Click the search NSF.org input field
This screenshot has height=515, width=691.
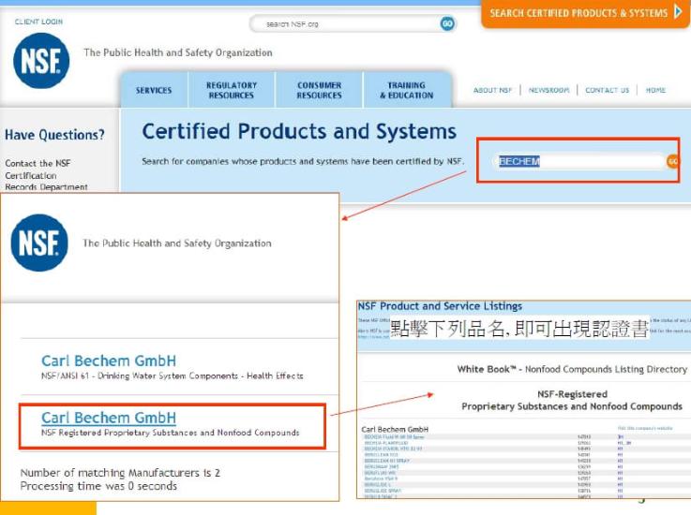344,23
